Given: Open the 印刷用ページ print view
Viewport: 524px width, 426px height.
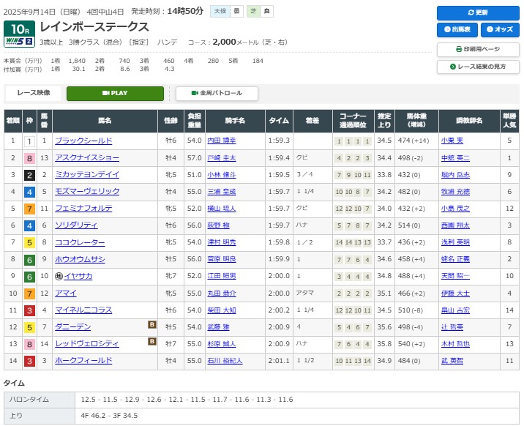Looking at the screenshot, I should point(477,49).
